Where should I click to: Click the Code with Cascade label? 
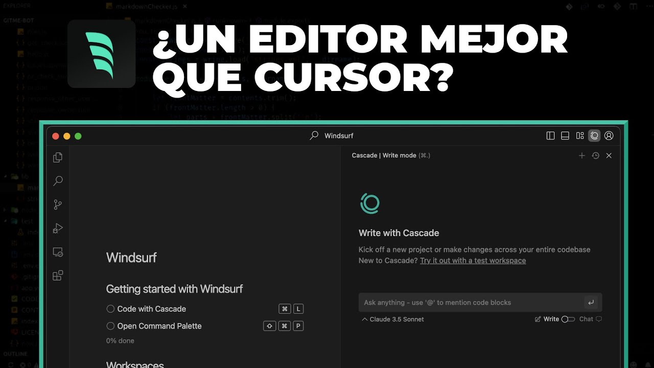tap(151, 309)
